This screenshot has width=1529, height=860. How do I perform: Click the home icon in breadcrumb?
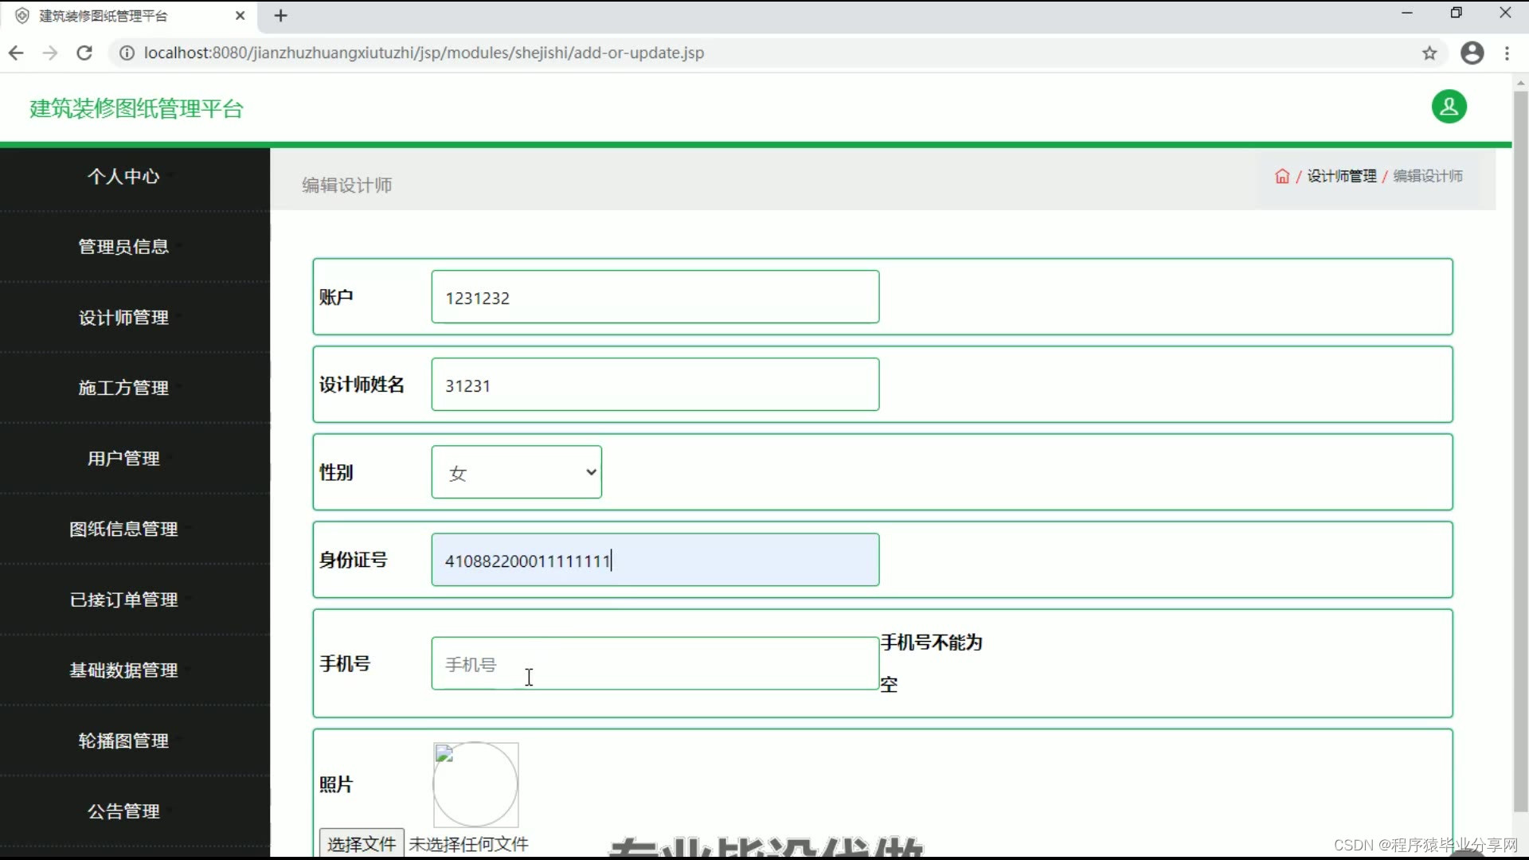1281,176
